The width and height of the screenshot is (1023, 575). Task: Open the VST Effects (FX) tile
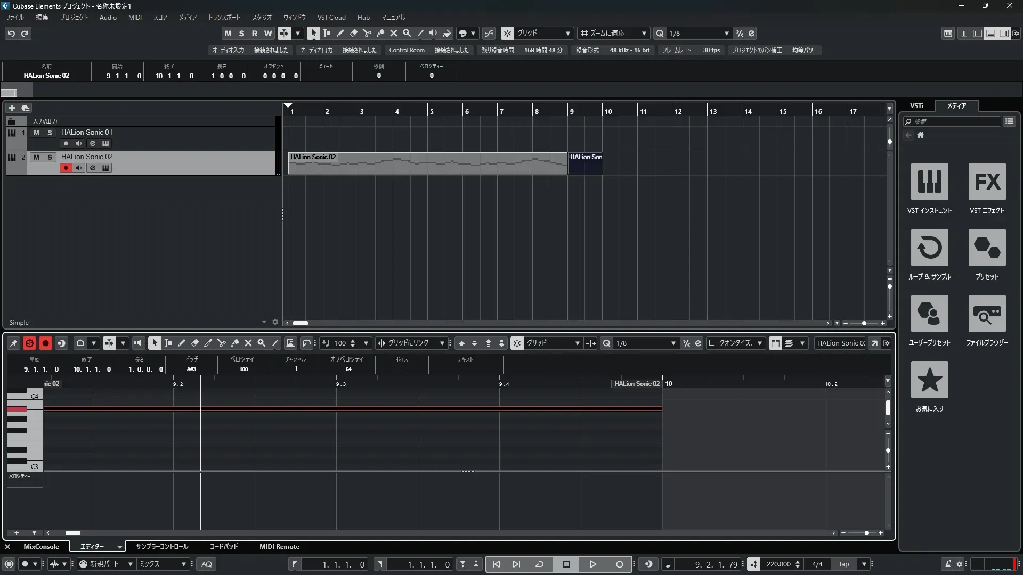pyautogui.click(x=987, y=182)
